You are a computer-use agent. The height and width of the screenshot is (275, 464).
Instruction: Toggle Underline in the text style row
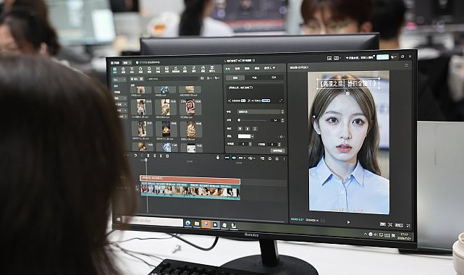pos(248,129)
